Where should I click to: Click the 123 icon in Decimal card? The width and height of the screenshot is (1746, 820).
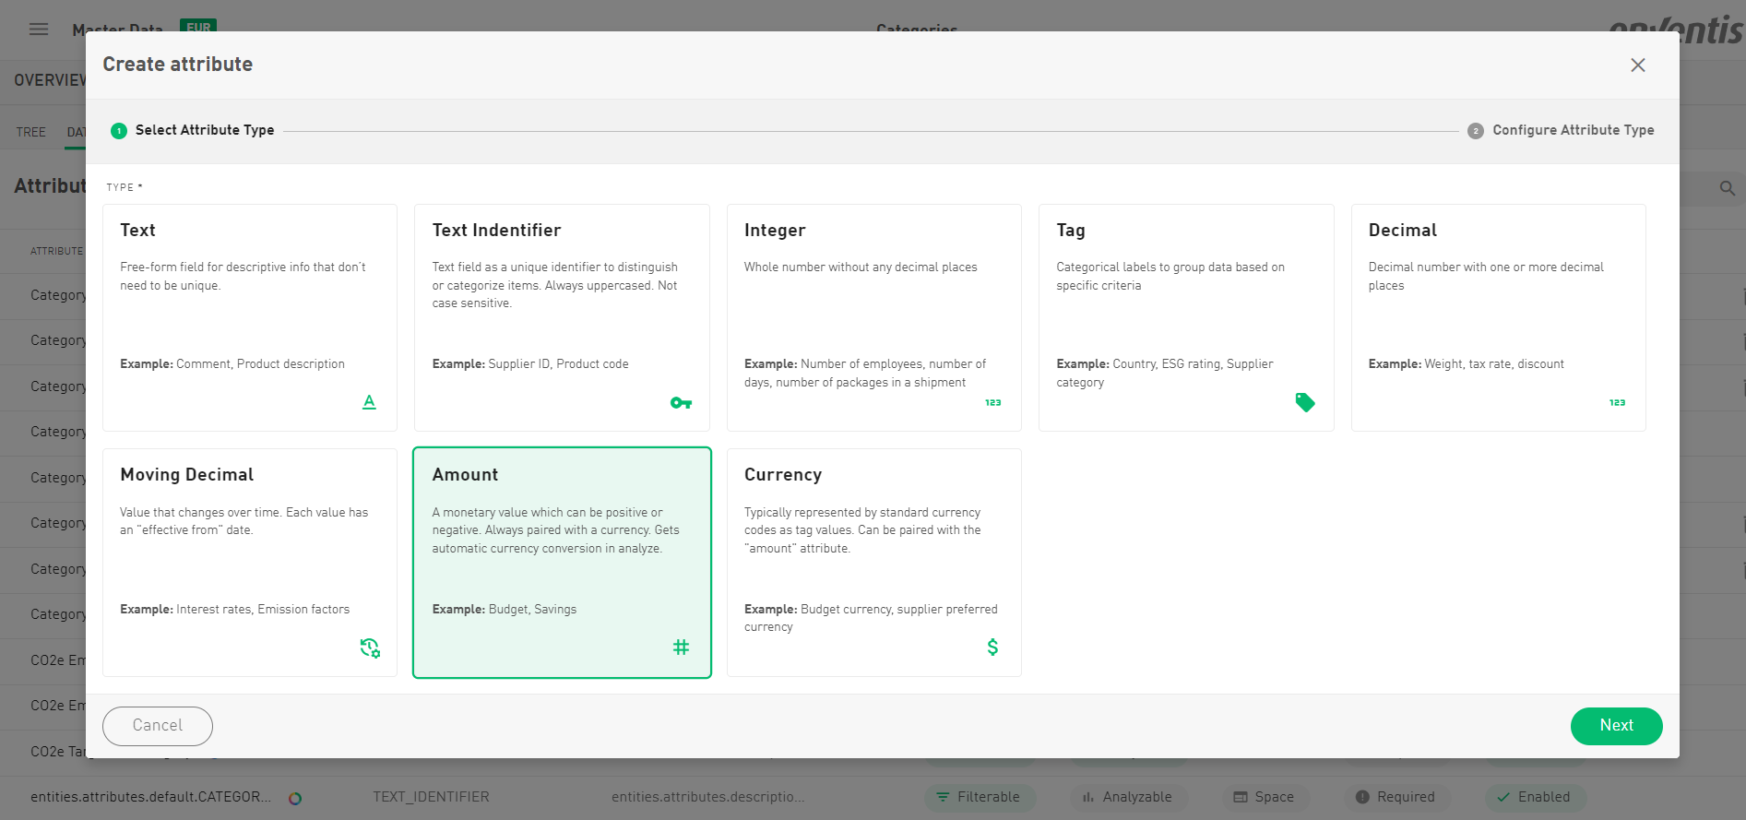click(1617, 403)
